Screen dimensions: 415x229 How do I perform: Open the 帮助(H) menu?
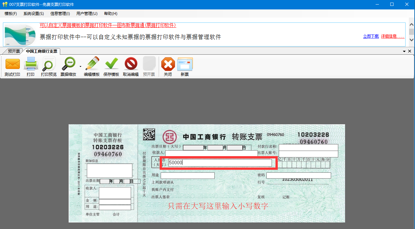[110, 13]
